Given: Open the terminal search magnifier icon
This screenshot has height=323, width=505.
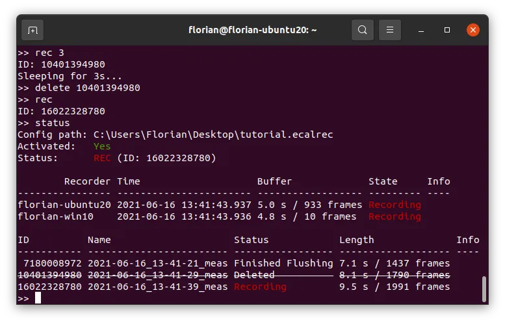Looking at the screenshot, I should click(x=362, y=30).
